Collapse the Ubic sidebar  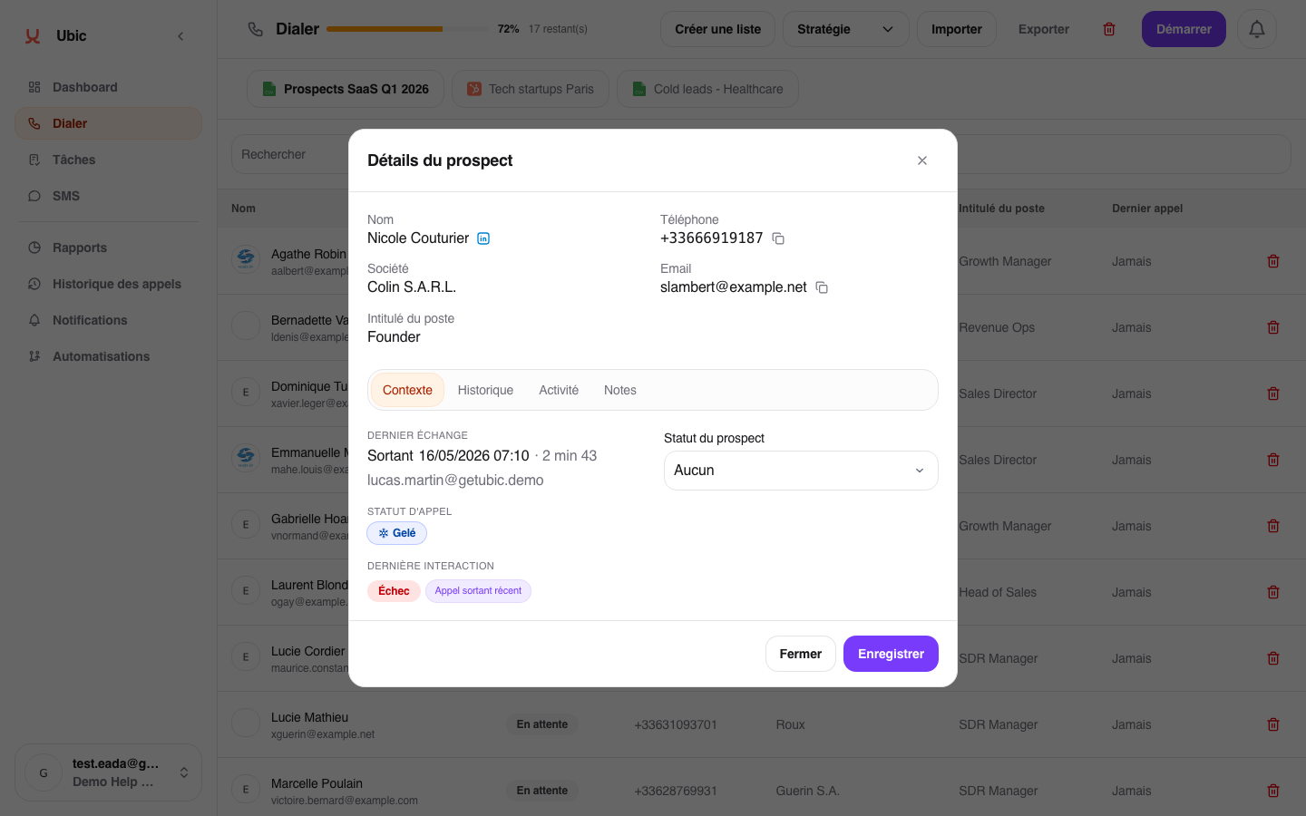coord(180,36)
